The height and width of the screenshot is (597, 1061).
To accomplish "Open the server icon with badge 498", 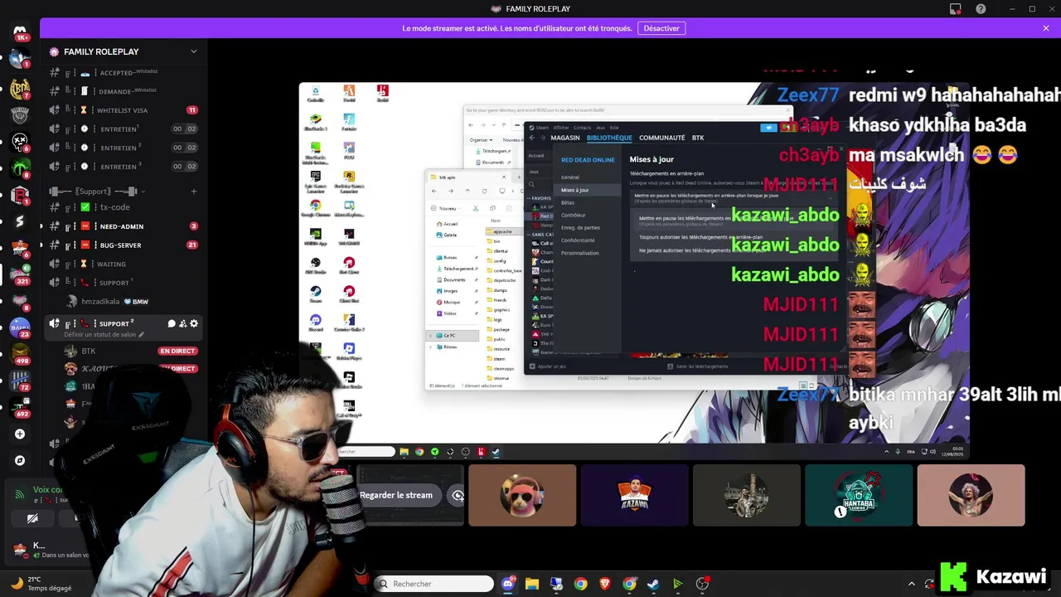I will coord(20,353).
